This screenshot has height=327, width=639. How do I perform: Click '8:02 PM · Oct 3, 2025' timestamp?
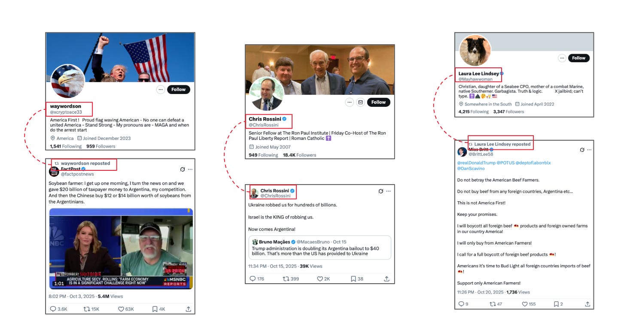point(72,296)
